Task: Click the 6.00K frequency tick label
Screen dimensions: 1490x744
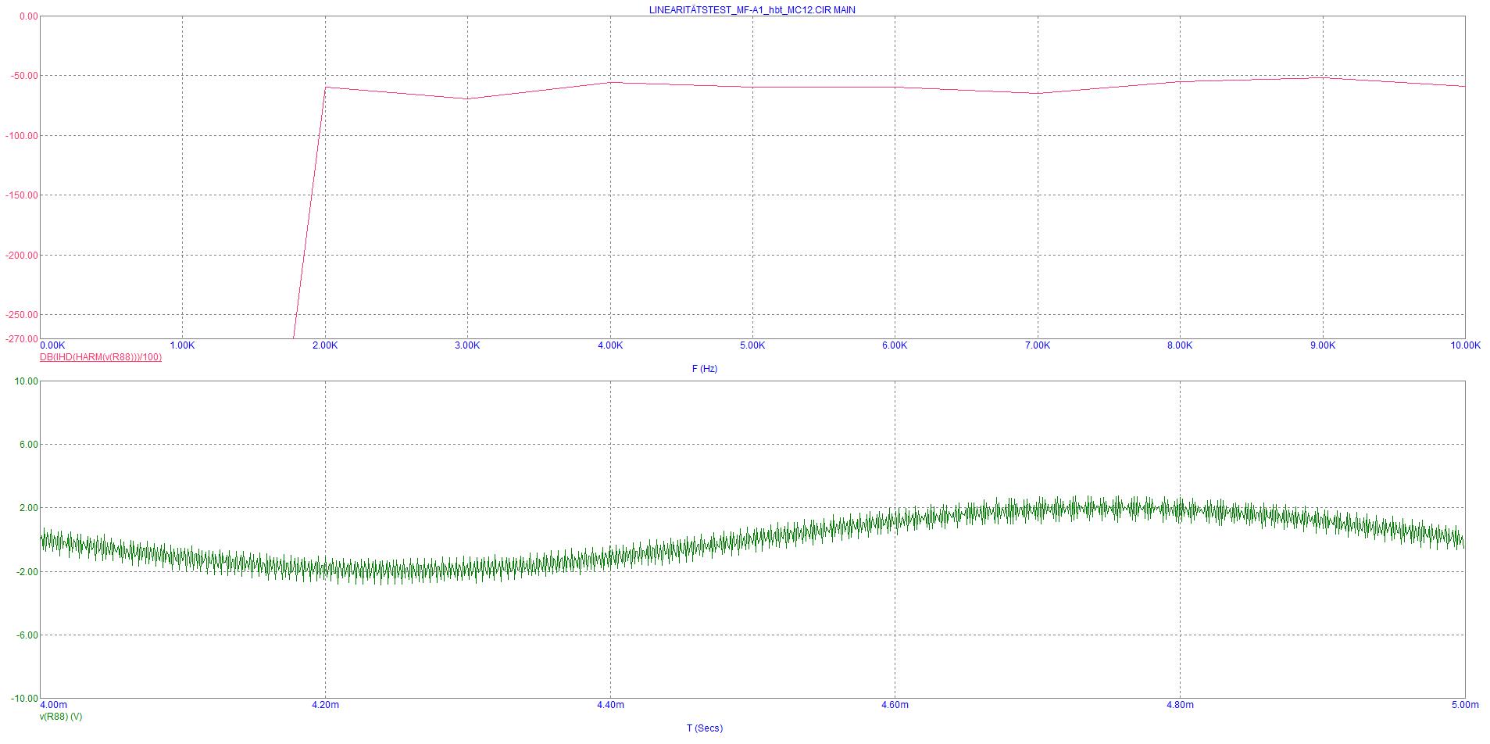Action: click(x=895, y=345)
